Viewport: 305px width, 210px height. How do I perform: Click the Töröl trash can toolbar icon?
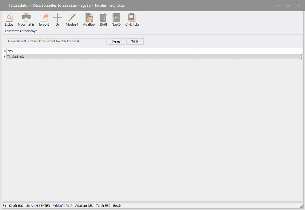point(103,18)
